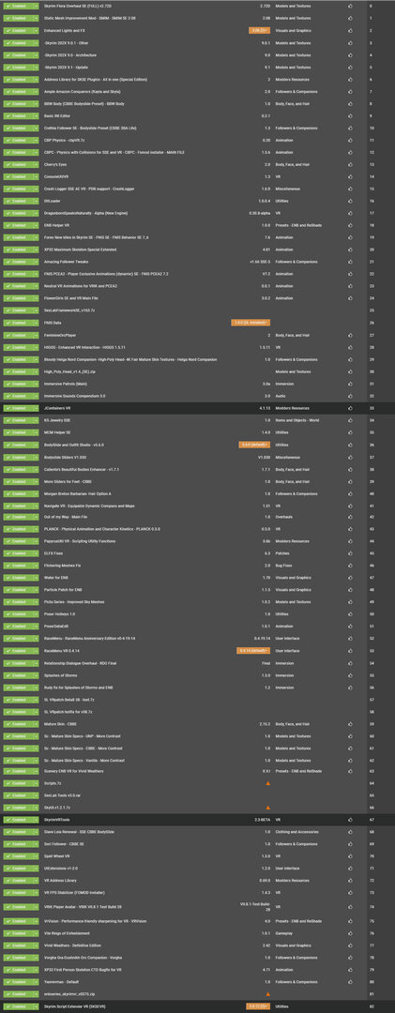Click the VRIK Player Avatar mod name

(x=83, y=906)
